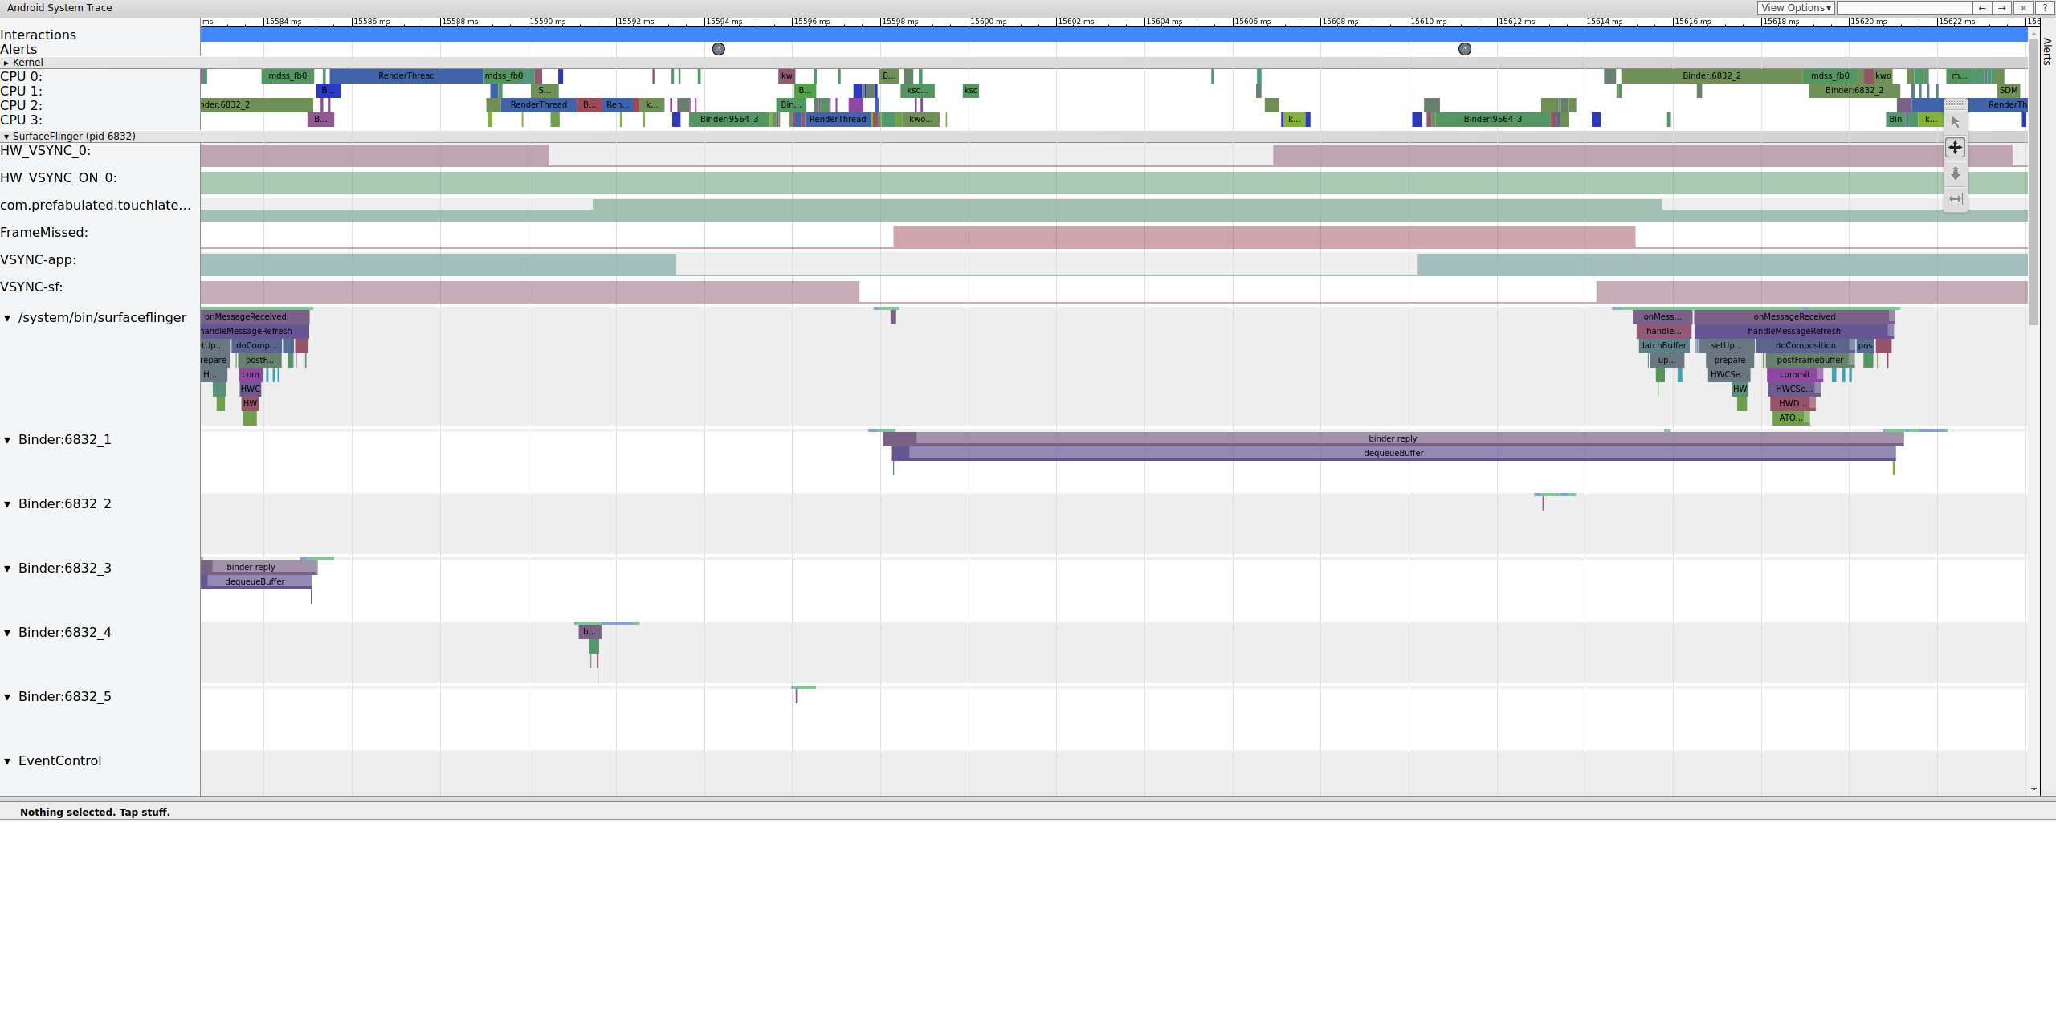Click the right arrow search-next button
Viewport: 2056px width, 1023px height.
point(2002,8)
